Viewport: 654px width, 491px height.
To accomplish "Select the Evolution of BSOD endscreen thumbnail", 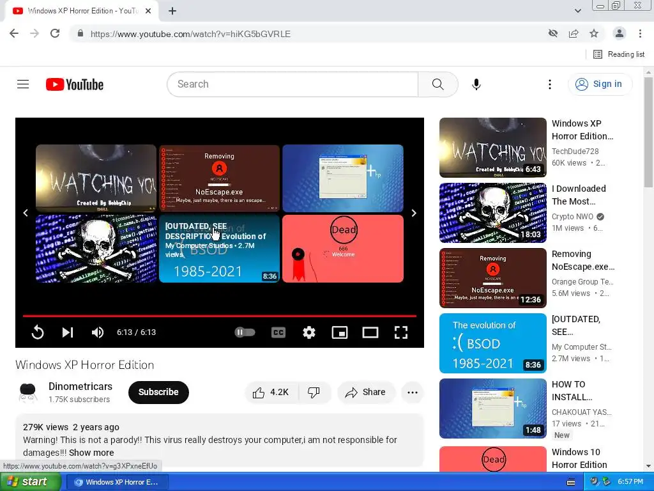I will point(220,249).
